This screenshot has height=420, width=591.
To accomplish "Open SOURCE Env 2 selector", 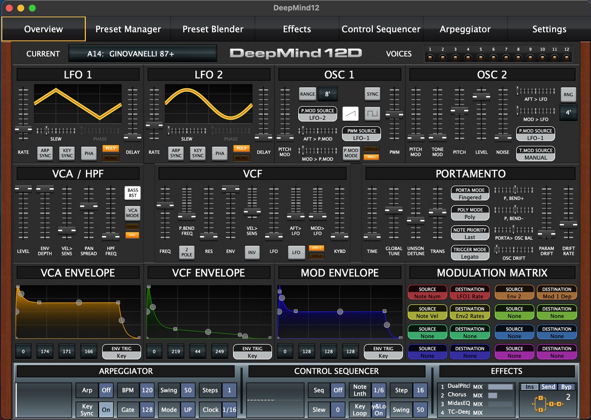I will pyautogui.click(x=514, y=293).
